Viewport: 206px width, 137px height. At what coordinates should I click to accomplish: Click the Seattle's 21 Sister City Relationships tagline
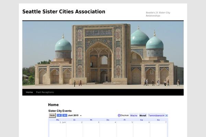(158, 14)
